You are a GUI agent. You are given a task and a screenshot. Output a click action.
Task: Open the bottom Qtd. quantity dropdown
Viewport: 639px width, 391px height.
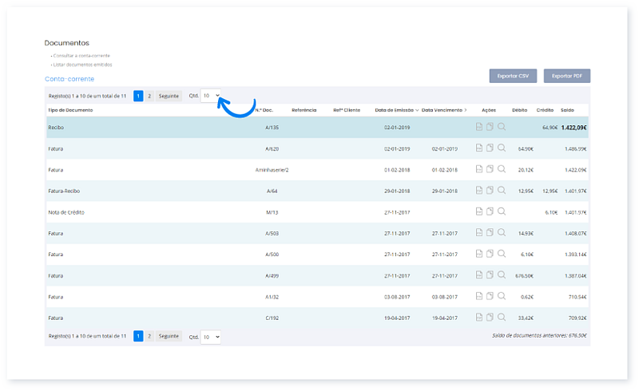coord(211,337)
